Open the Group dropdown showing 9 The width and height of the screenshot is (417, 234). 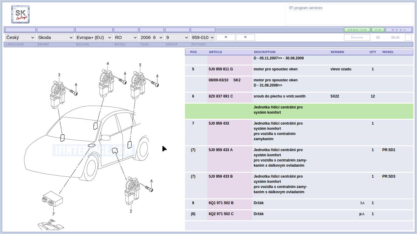click(x=177, y=37)
